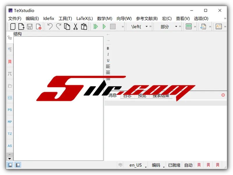
Task: Click the orange-framed A text icon
Action: click(219, 26)
